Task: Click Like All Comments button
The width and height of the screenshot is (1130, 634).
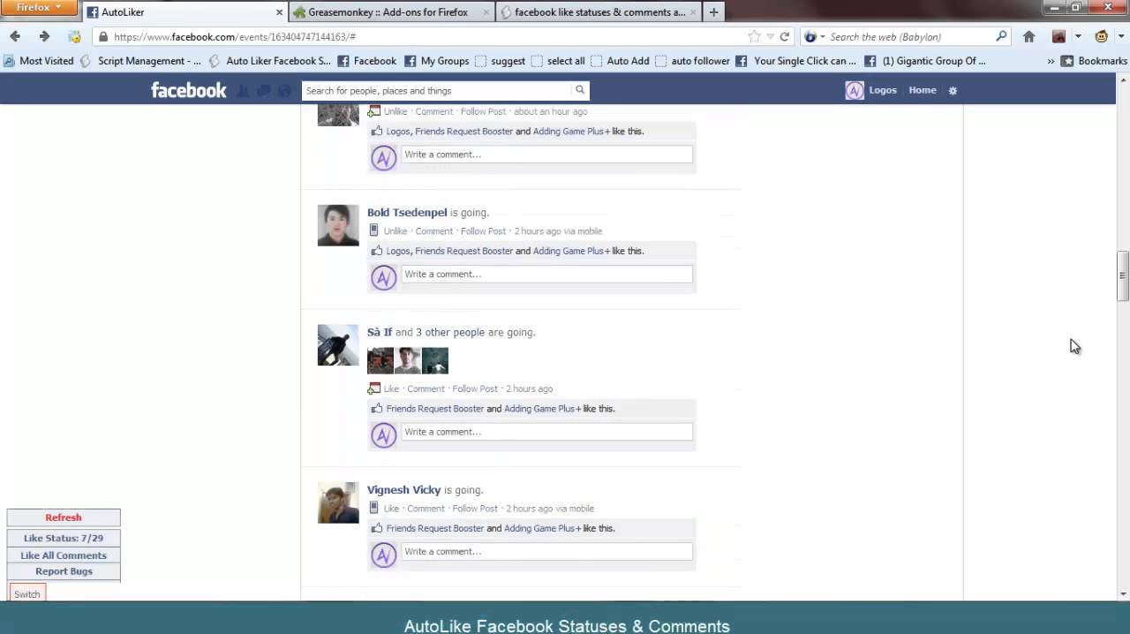Action: (64, 555)
